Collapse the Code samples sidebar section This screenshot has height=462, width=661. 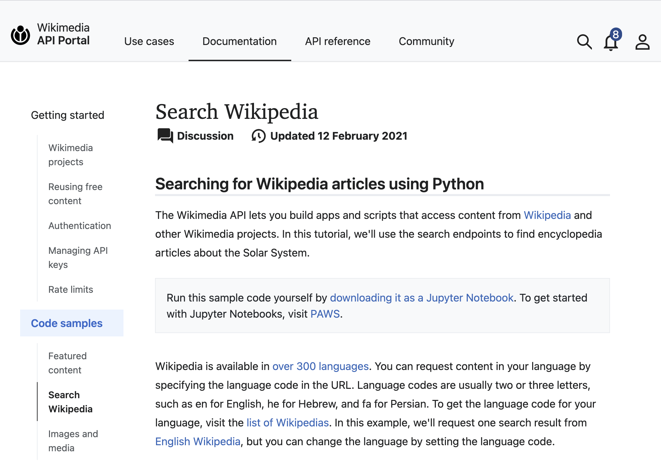67,323
